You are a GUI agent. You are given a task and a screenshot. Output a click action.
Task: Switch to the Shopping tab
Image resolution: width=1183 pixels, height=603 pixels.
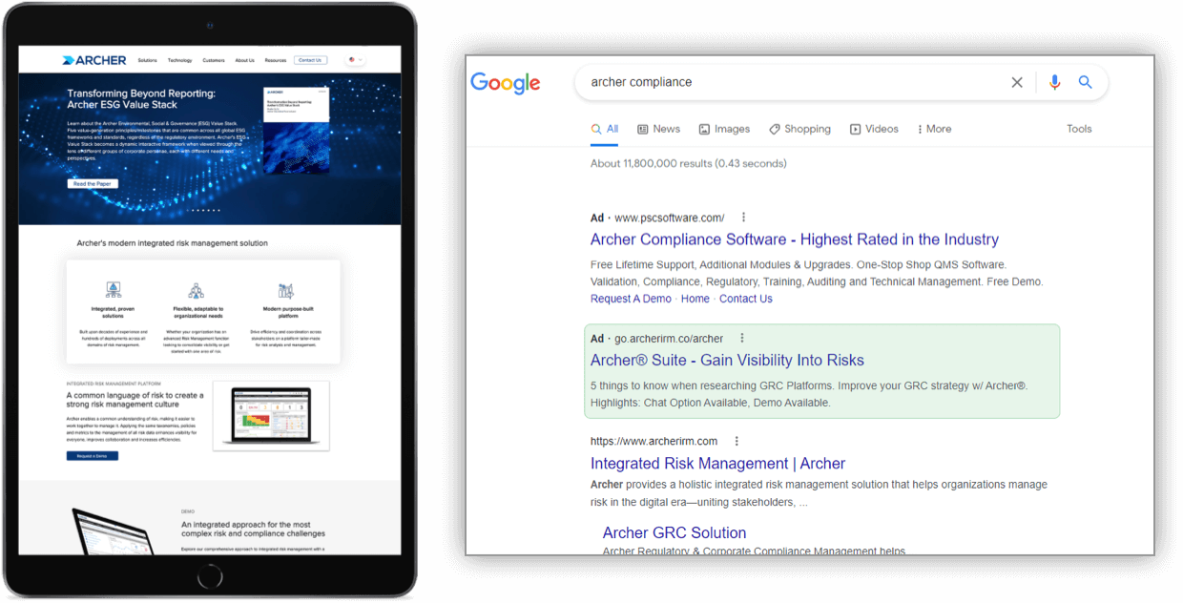pyautogui.click(x=799, y=129)
